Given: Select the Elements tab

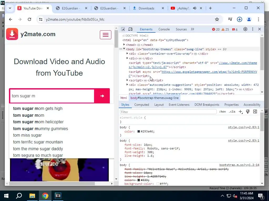Looking at the screenshot, I should click(x=146, y=29).
